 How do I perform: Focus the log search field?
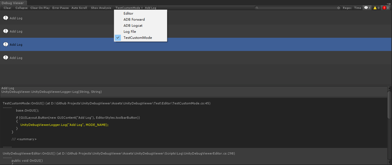[298, 8]
